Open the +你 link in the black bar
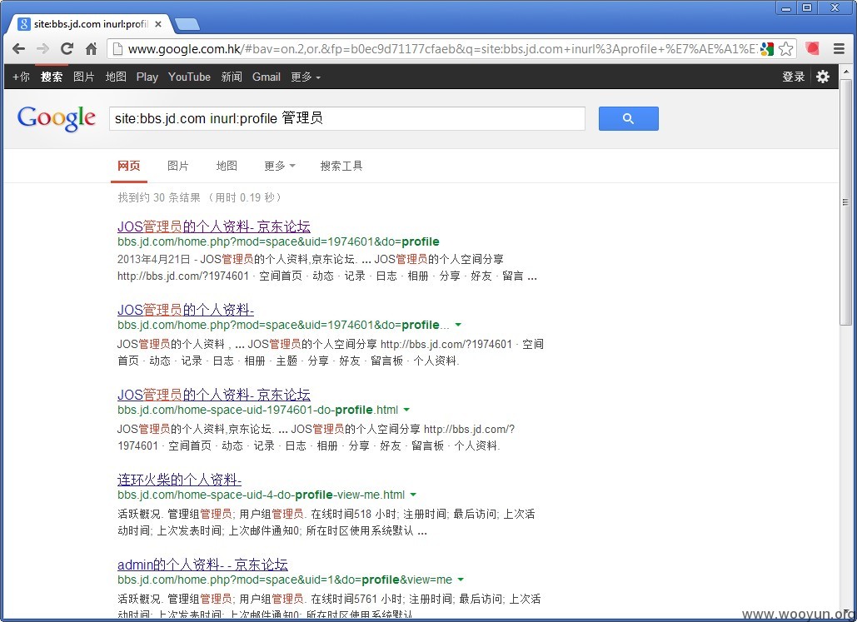 point(21,77)
